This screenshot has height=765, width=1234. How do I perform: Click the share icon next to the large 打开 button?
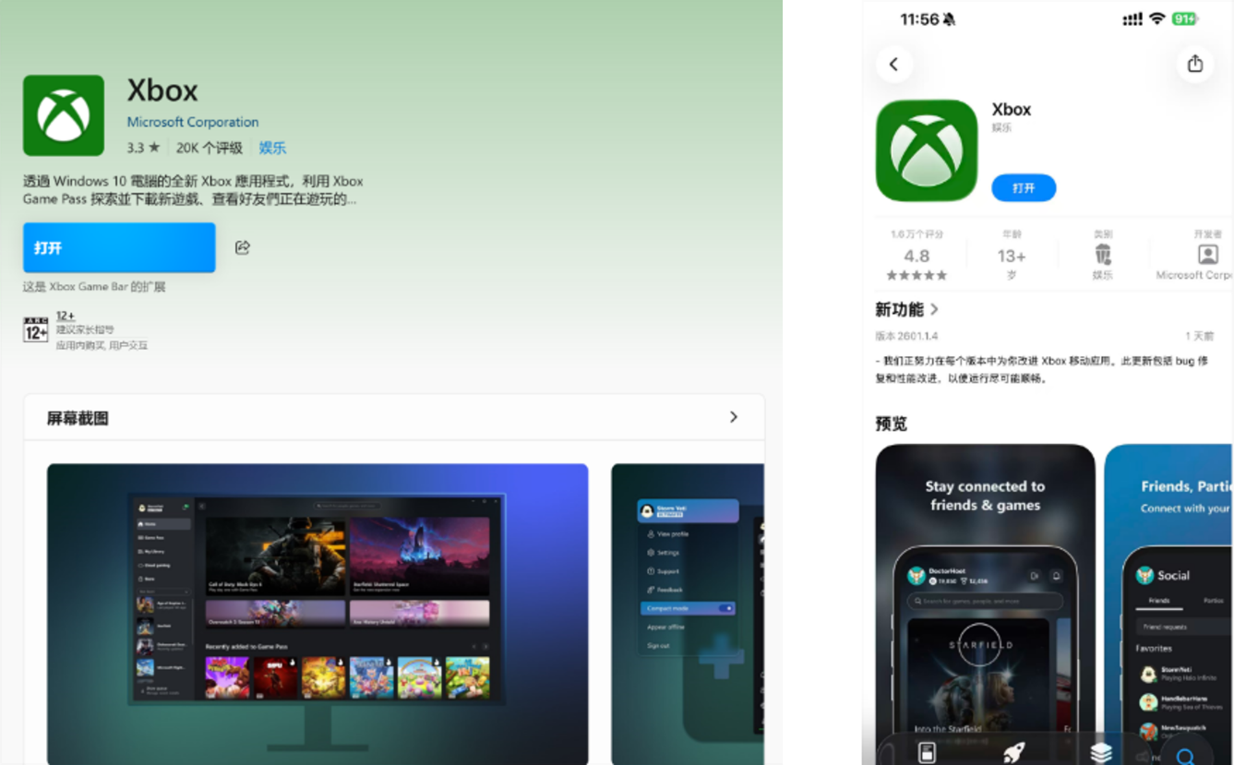coord(242,247)
